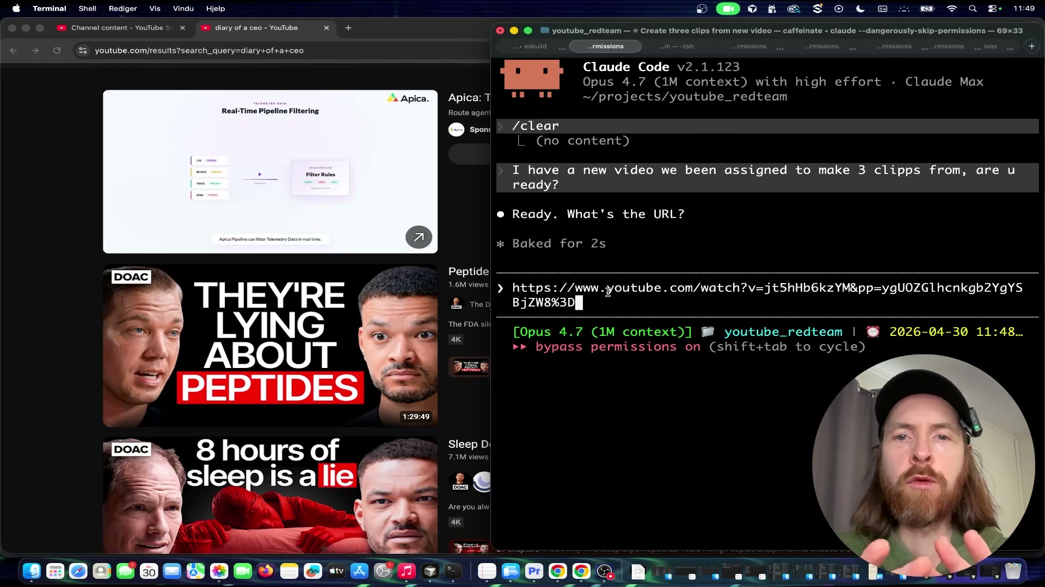Open Terminal from the Dock
Viewport: 1045px width, 587px height.
[453, 571]
